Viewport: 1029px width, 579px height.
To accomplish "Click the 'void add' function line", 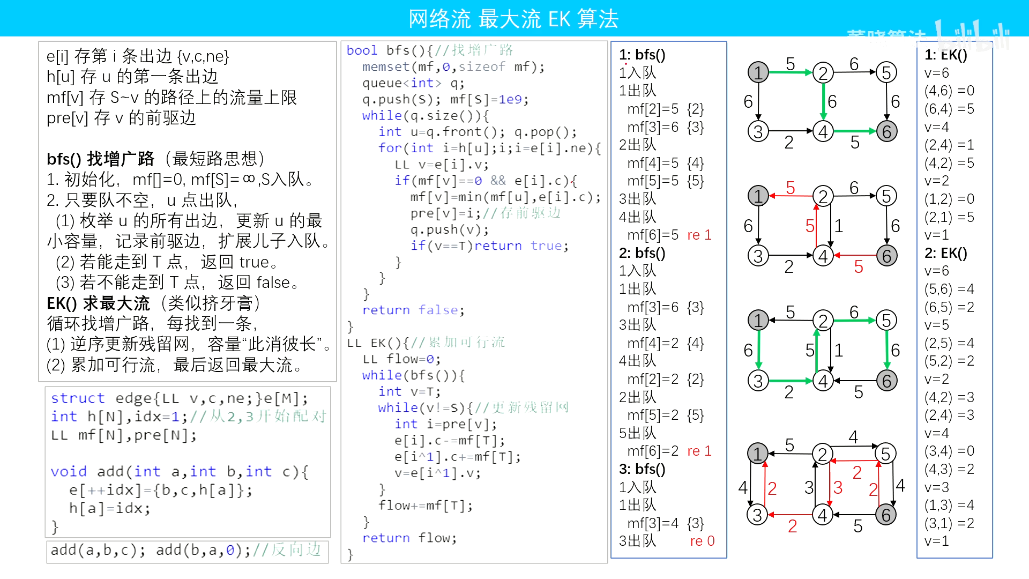I will (180, 472).
